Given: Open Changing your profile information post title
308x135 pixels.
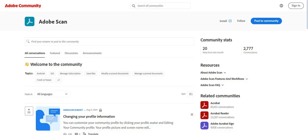Looking at the screenshot, I should coord(89,117).
